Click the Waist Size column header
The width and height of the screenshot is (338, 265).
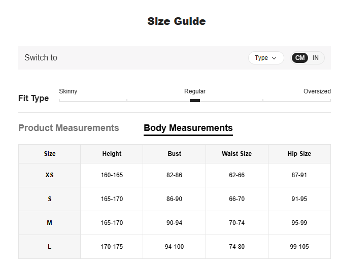pyautogui.click(x=236, y=154)
